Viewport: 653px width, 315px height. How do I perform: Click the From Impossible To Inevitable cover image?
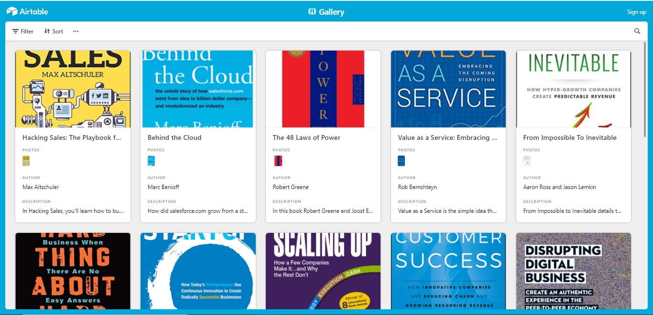pyautogui.click(x=573, y=88)
